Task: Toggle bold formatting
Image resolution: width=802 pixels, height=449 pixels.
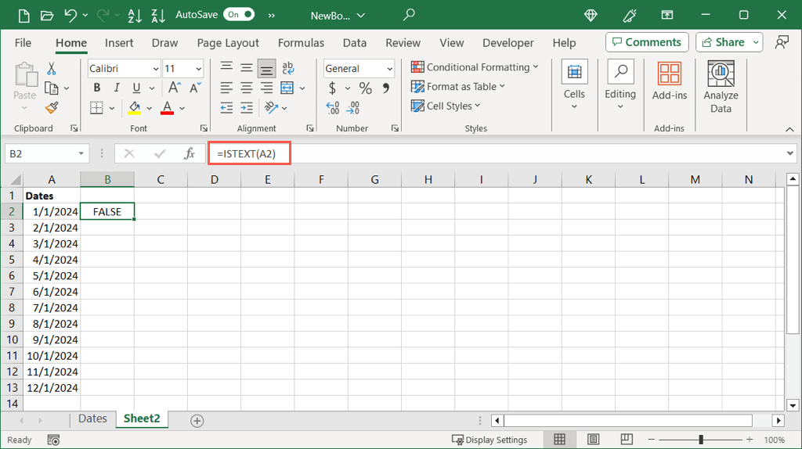Action: point(97,88)
